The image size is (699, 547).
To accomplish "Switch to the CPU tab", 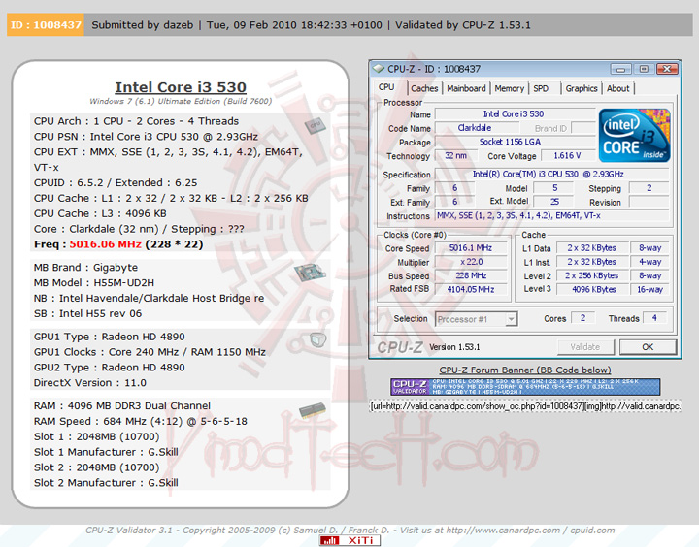I will (386, 87).
